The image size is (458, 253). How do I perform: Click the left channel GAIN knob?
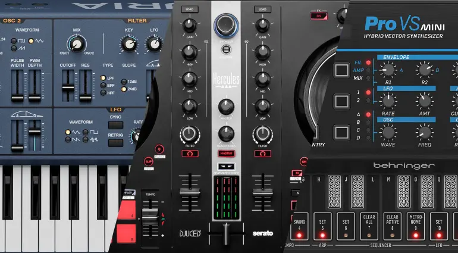point(190,26)
